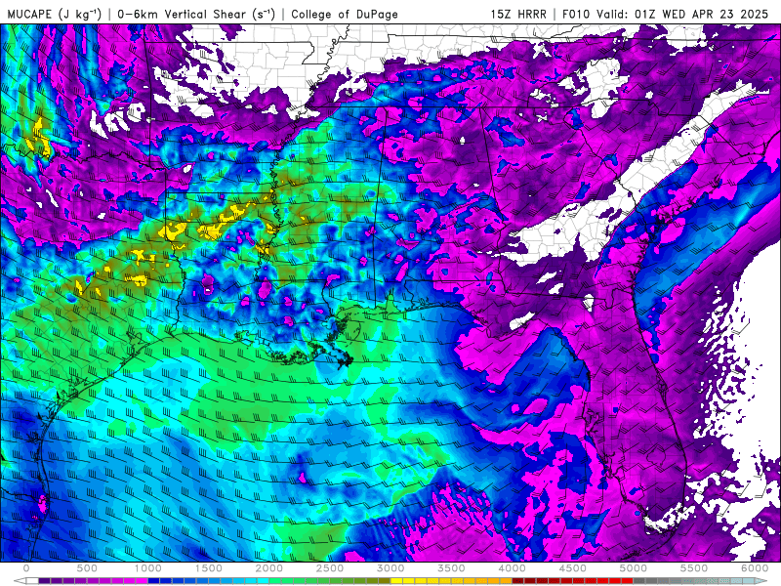Click the white swatch at colorbar start
This screenshot has height=586, width=781.
tap(32, 581)
